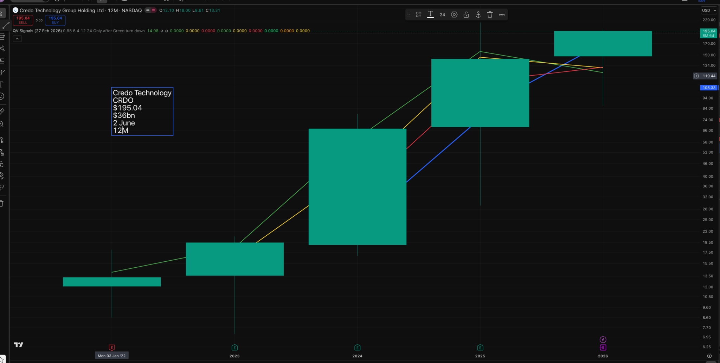Click the red 195.04 SELL button

pyautogui.click(x=23, y=20)
